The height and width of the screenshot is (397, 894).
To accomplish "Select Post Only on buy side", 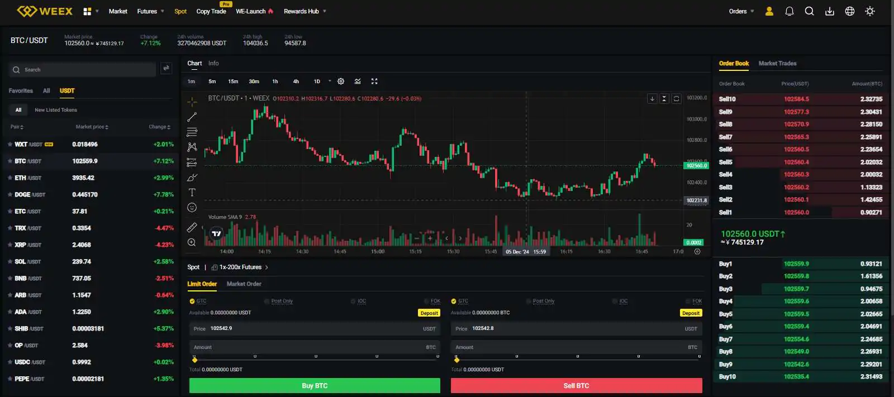I will click(x=278, y=301).
